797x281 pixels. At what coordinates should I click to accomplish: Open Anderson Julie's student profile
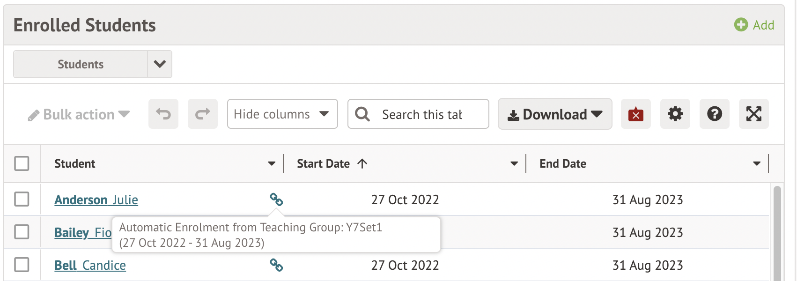(96, 200)
